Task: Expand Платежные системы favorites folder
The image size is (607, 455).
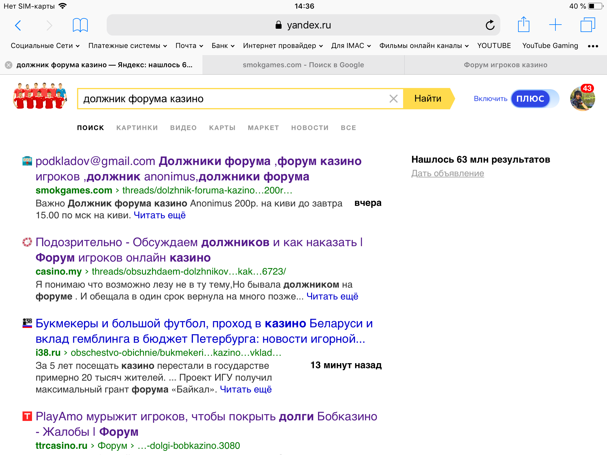Action: 128,46
